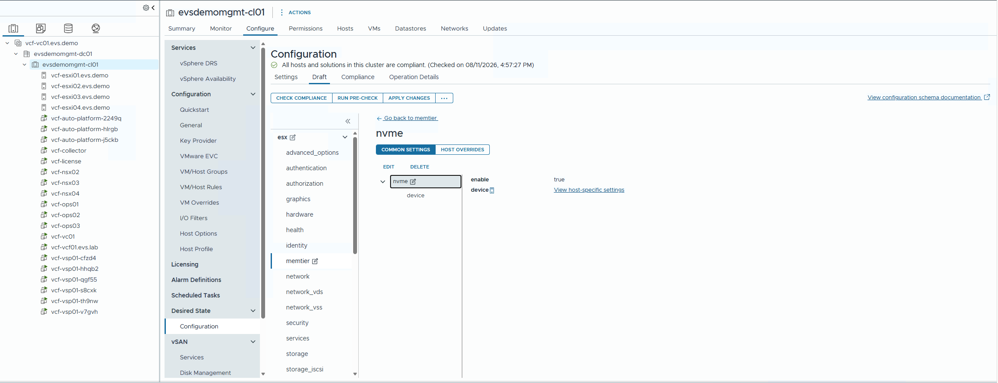Select storage_iscsi in esx list
Screen dimensions: 998x383
305,369
